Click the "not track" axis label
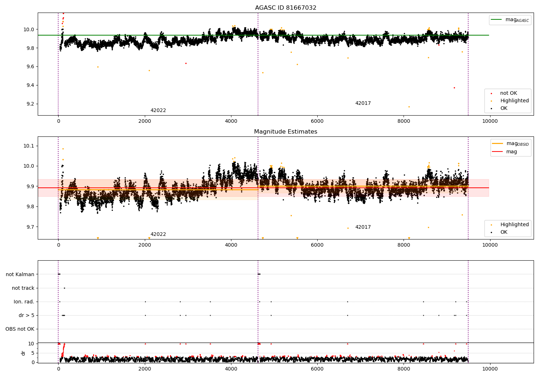Viewport: 539px width, 377px height. pos(23,288)
